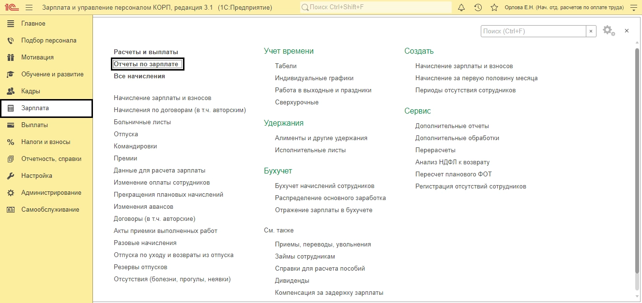Image resolution: width=642 pixels, height=303 pixels.
Task: Open Отчеты по зарплате link
Action: (148, 64)
